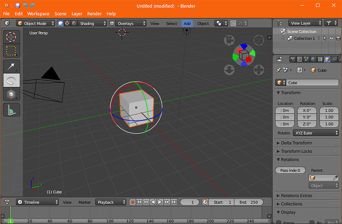Open the Overlays dropdown

click(131, 23)
